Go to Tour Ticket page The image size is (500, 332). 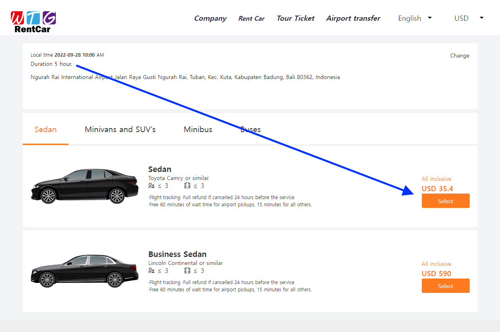pos(295,18)
